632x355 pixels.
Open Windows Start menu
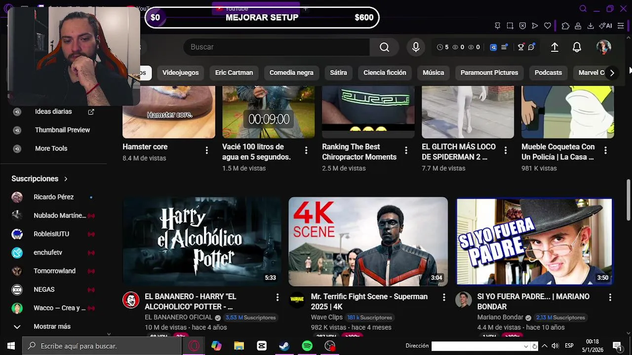11,346
